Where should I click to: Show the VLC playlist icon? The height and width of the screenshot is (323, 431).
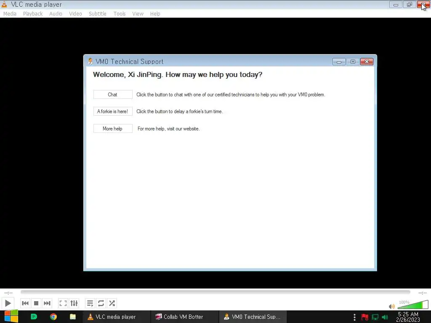[90, 303]
